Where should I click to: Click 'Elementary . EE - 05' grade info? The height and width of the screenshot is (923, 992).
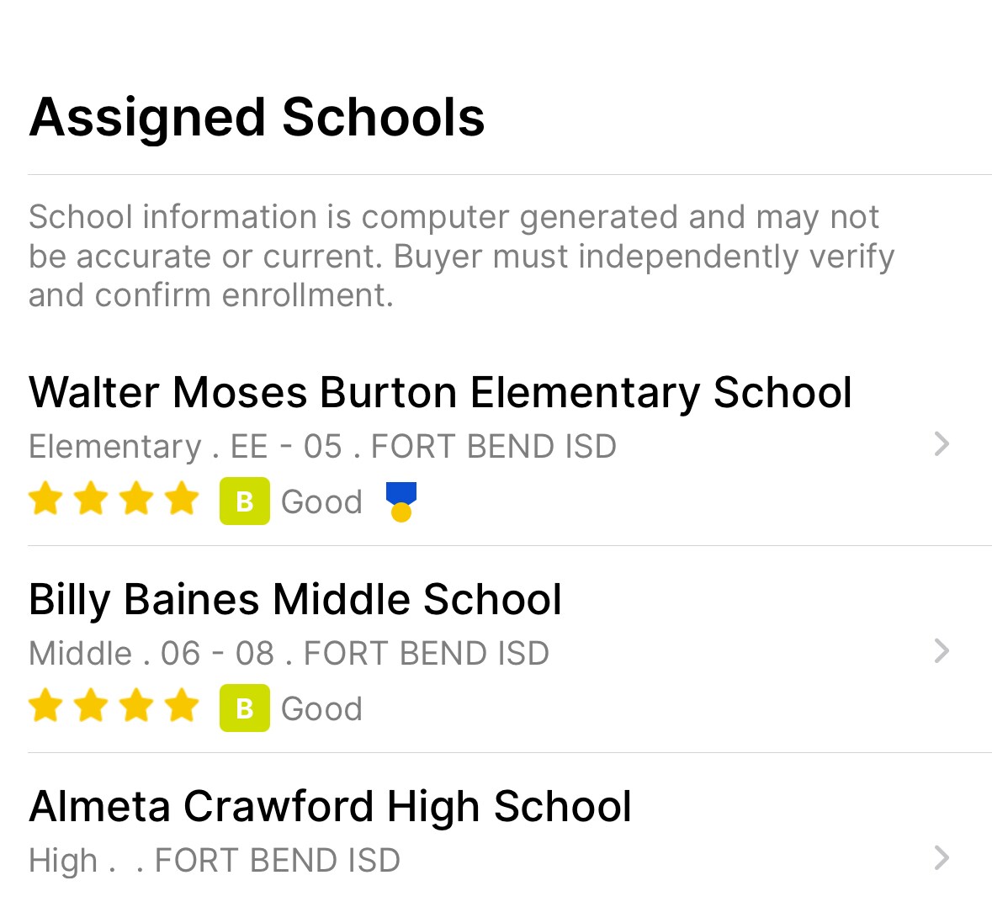[185, 447]
